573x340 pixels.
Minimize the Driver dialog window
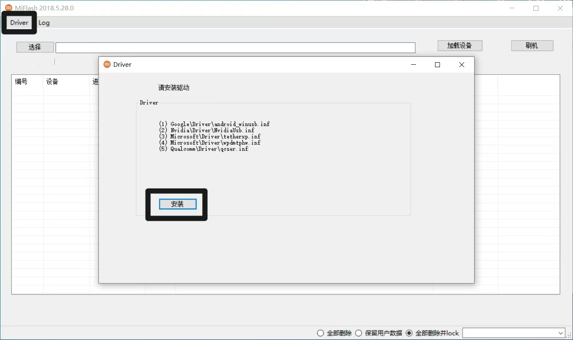pyautogui.click(x=414, y=65)
